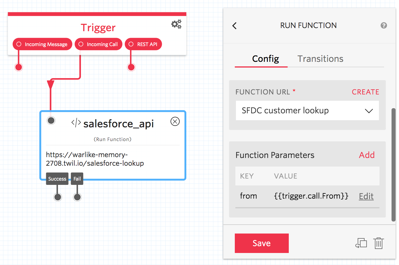Click the Success output connector dot
399x265 pixels.
pyautogui.click(x=58, y=197)
